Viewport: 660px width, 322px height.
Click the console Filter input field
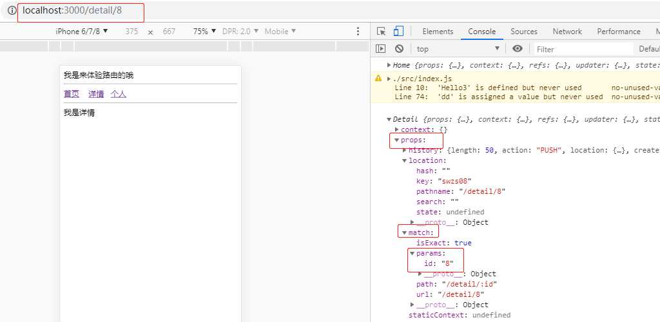click(x=583, y=49)
